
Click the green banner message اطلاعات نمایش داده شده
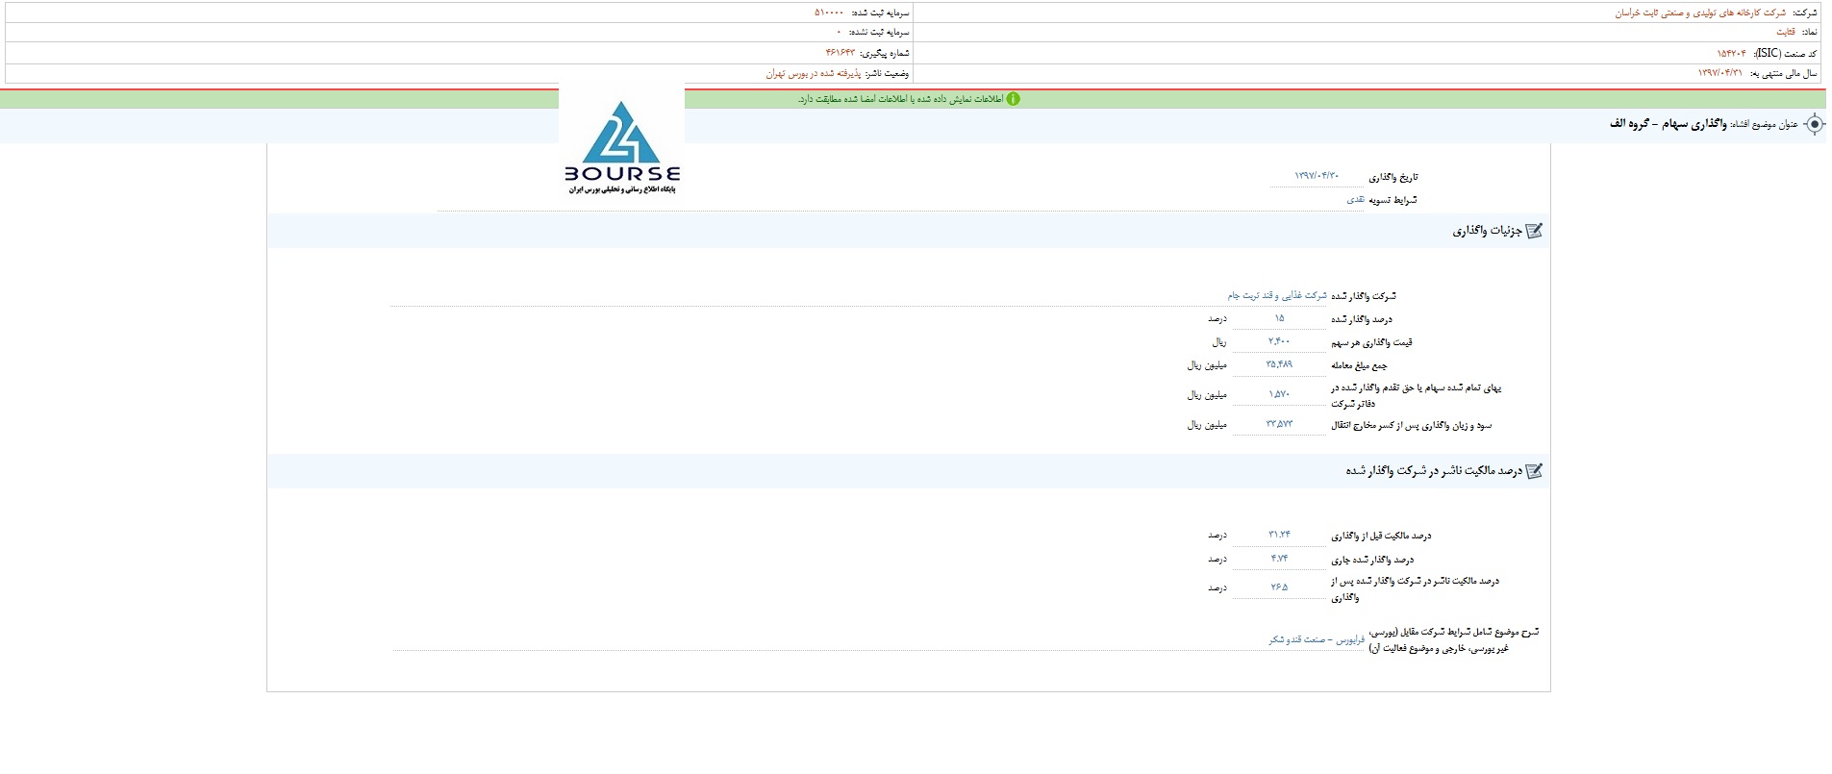(x=900, y=99)
